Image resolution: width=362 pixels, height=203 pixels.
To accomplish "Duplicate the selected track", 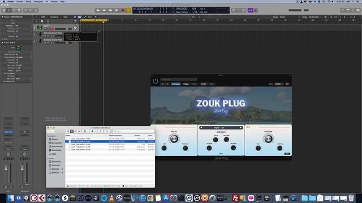I will click(42, 21).
